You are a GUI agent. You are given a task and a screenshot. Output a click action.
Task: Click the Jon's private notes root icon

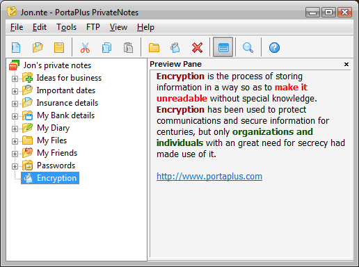coord(14,65)
